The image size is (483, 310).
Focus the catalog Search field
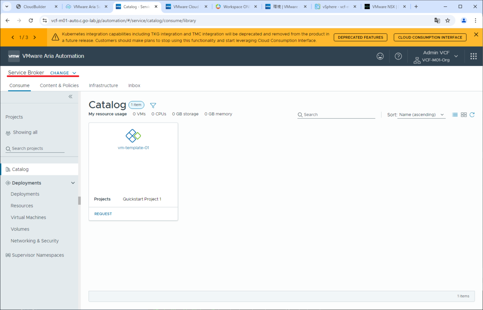point(336,115)
